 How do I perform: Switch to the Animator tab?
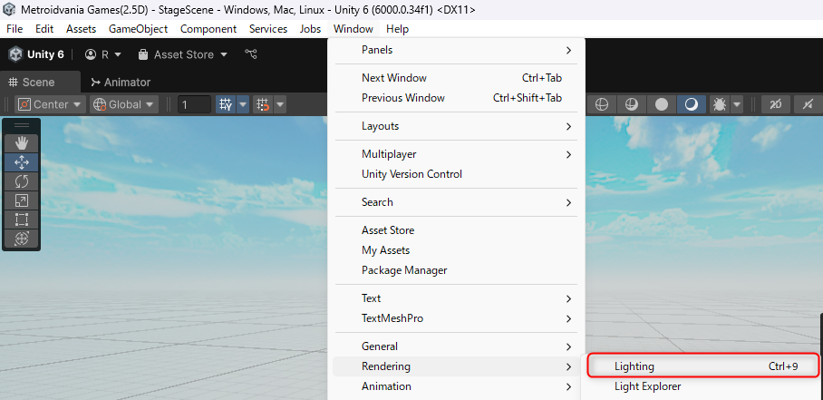(121, 82)
